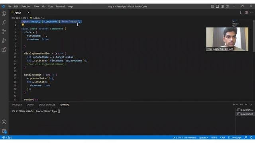Screen dimensions: 255x143
Task: Open terminal panel more actions ellipsis
Action: pos(241,105)
